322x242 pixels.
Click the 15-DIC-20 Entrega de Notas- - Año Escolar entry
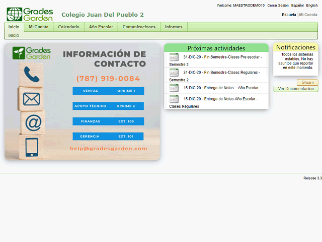click(216, 88)
